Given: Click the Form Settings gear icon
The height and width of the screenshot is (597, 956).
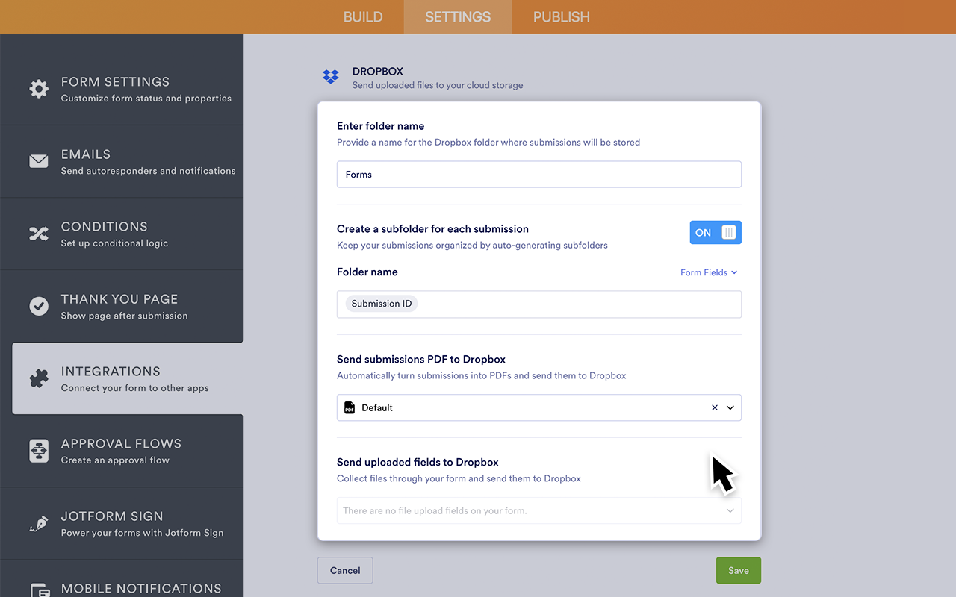Looking at the screenshot, I should click(x=39, y=89).
